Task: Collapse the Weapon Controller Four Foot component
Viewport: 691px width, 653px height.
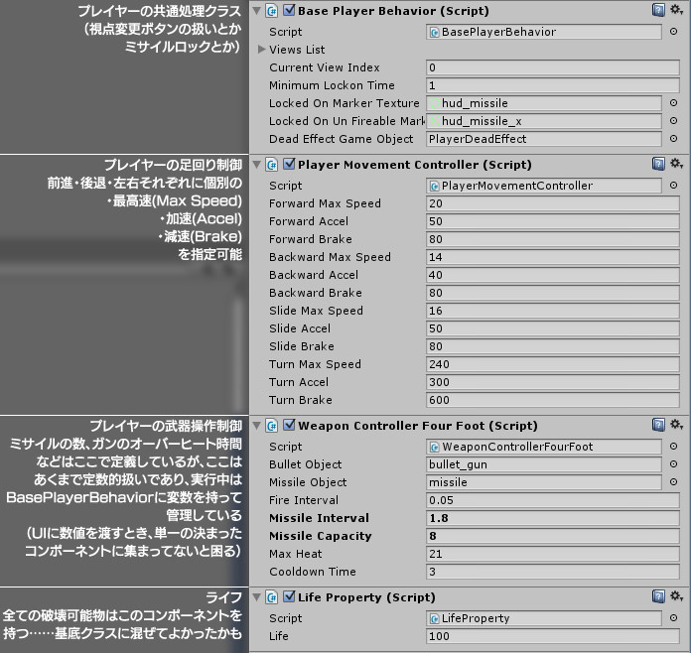Action: point(256,425)
